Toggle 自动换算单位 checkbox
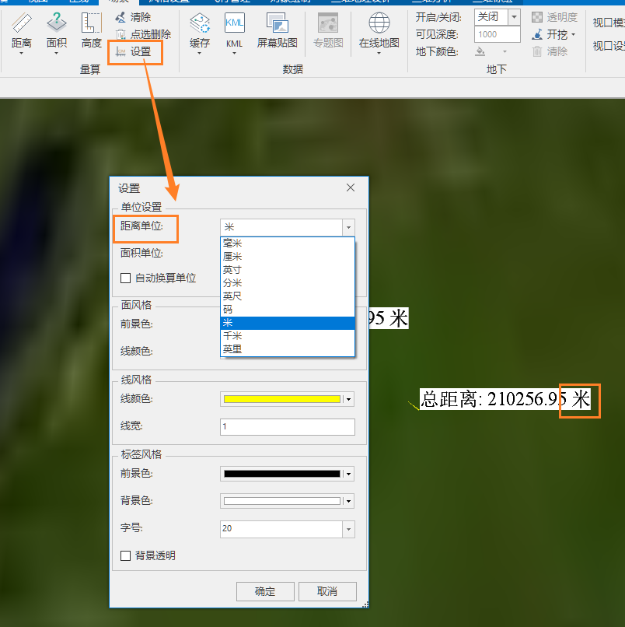Image resolution: width=625 pixels, height=627 pixels. click(125, 278)
